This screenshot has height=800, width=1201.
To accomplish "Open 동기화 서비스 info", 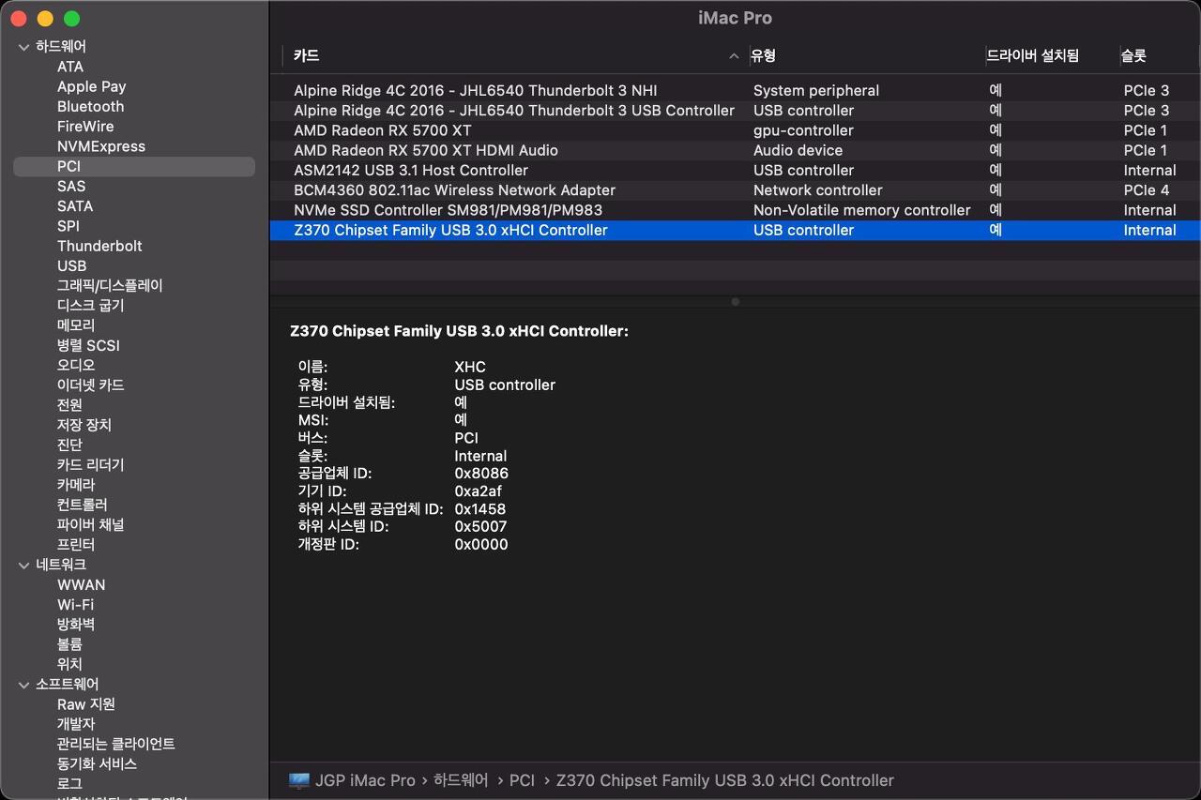I will (x=97, y=764).
